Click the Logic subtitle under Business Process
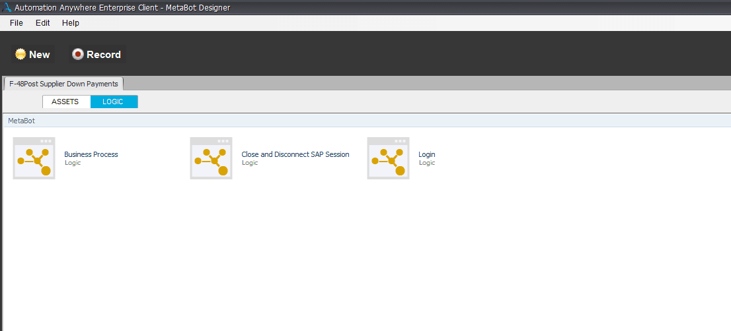 pyautogui.click(x=73, y=163)
